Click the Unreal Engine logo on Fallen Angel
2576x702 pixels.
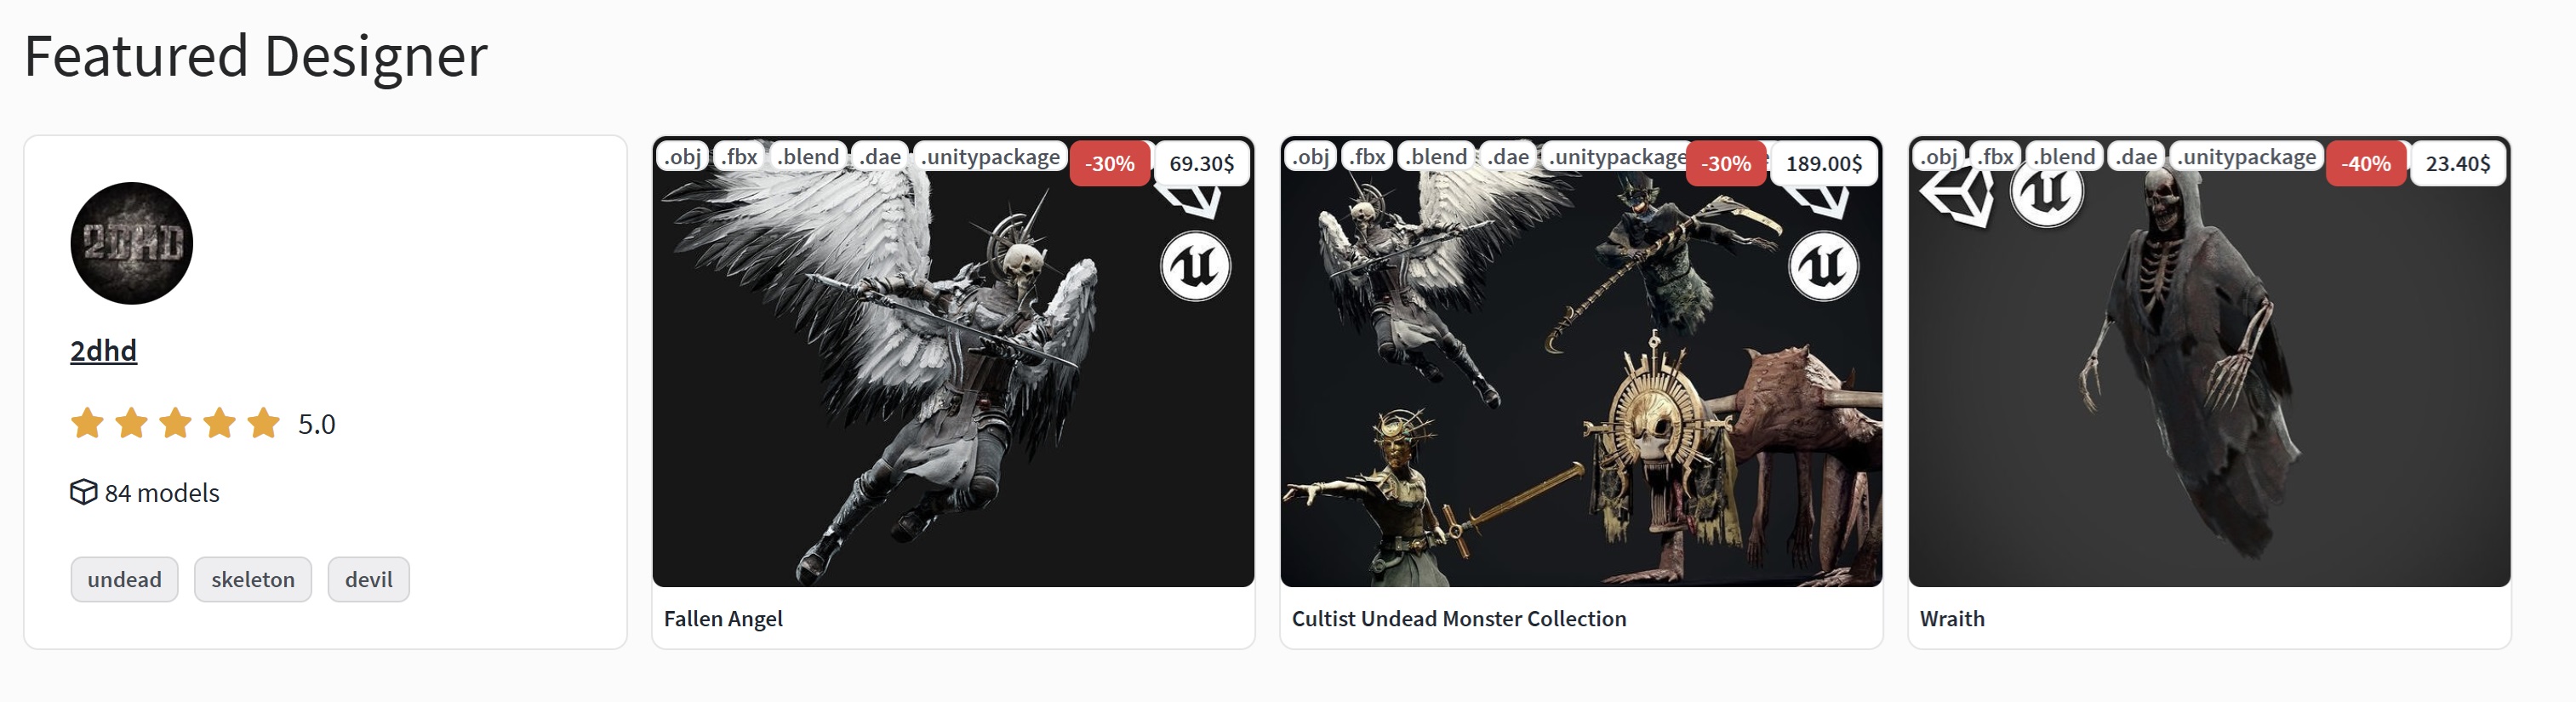(1195, 266)
